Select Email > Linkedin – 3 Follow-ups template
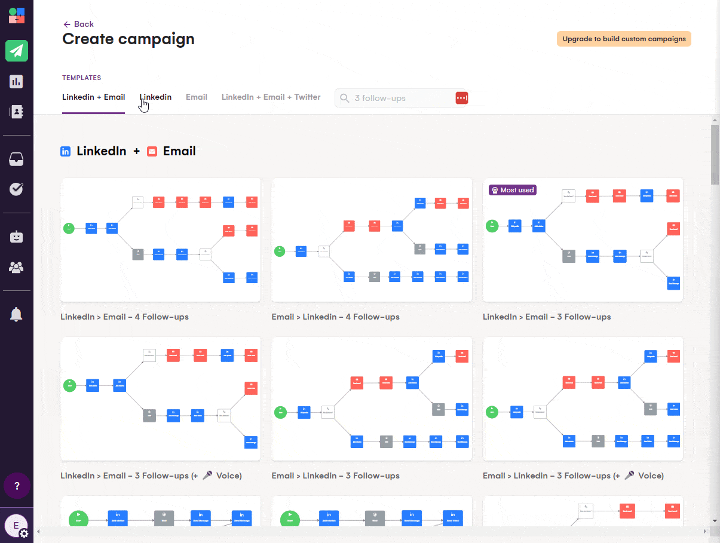This screenshot has width=720, height=543. click(372, 398)
